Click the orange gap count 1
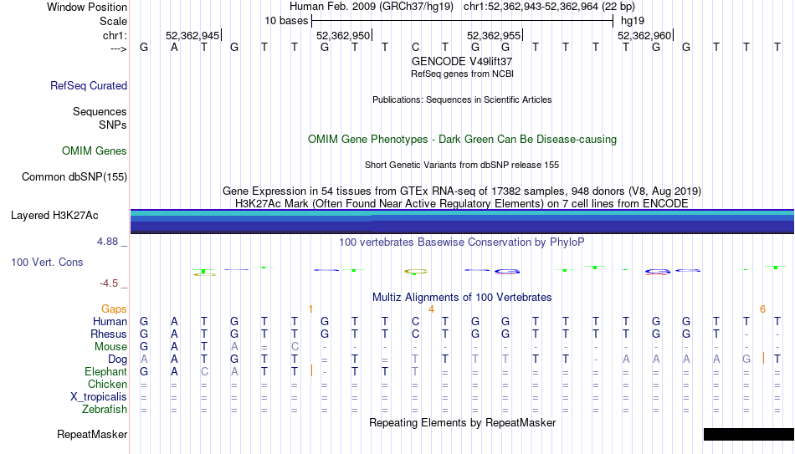 [310, 309]
